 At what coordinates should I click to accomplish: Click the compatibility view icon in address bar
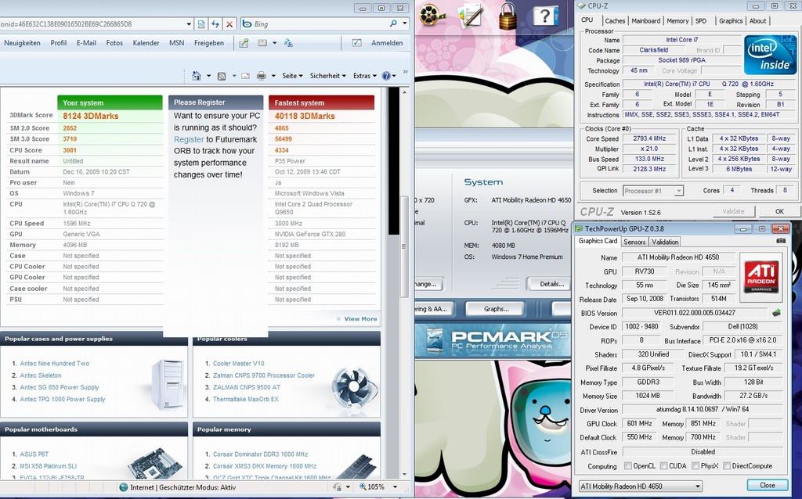coord(201,24)
